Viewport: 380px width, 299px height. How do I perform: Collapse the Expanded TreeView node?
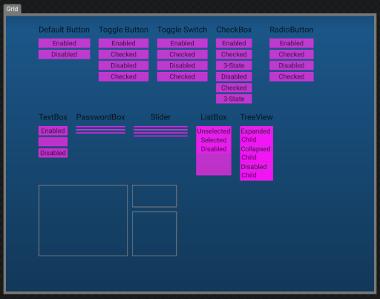coord(255,131)
